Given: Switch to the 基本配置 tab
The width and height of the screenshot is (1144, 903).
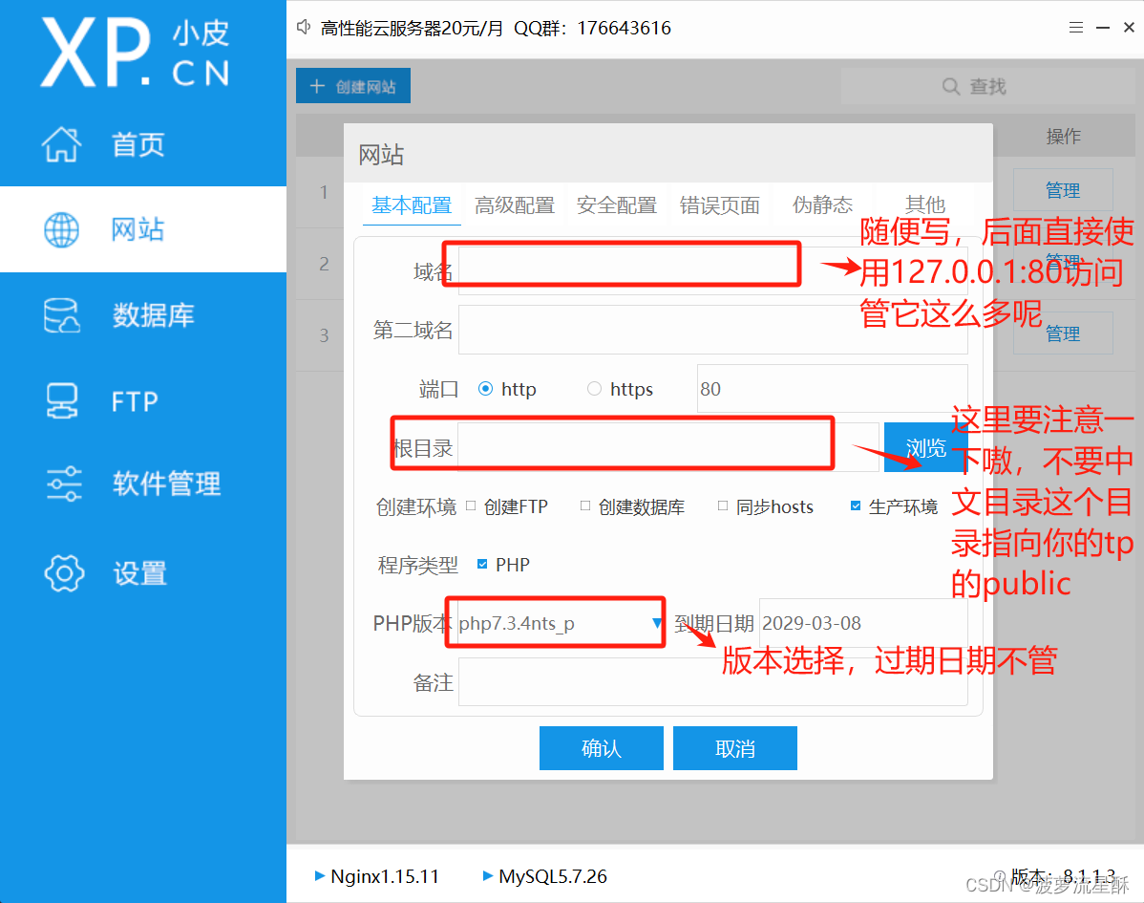Looking at the screenshot, I should (412, 205).
